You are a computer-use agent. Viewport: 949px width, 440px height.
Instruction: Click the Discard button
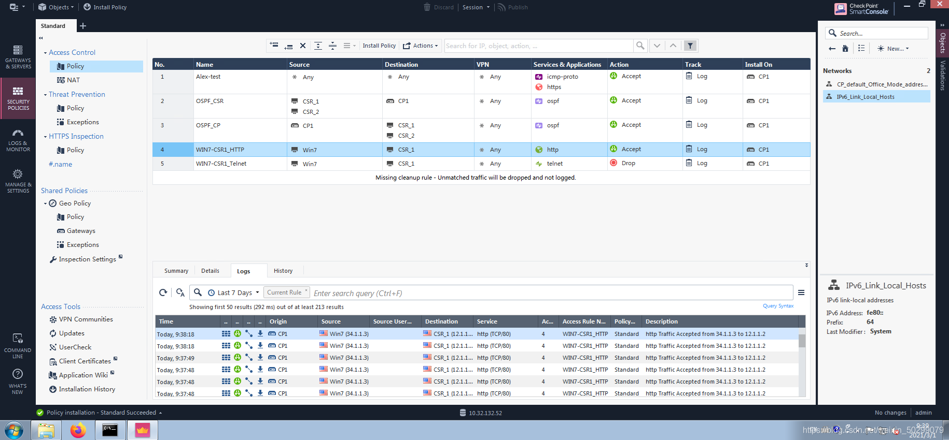[x=439, y=7]
